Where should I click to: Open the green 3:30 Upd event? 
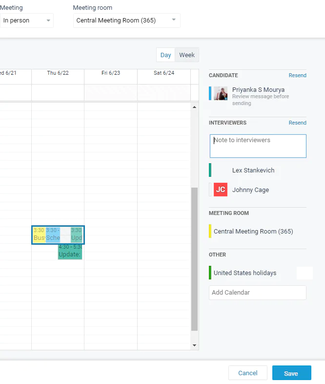pyautogui.click(x=77, y=235)
